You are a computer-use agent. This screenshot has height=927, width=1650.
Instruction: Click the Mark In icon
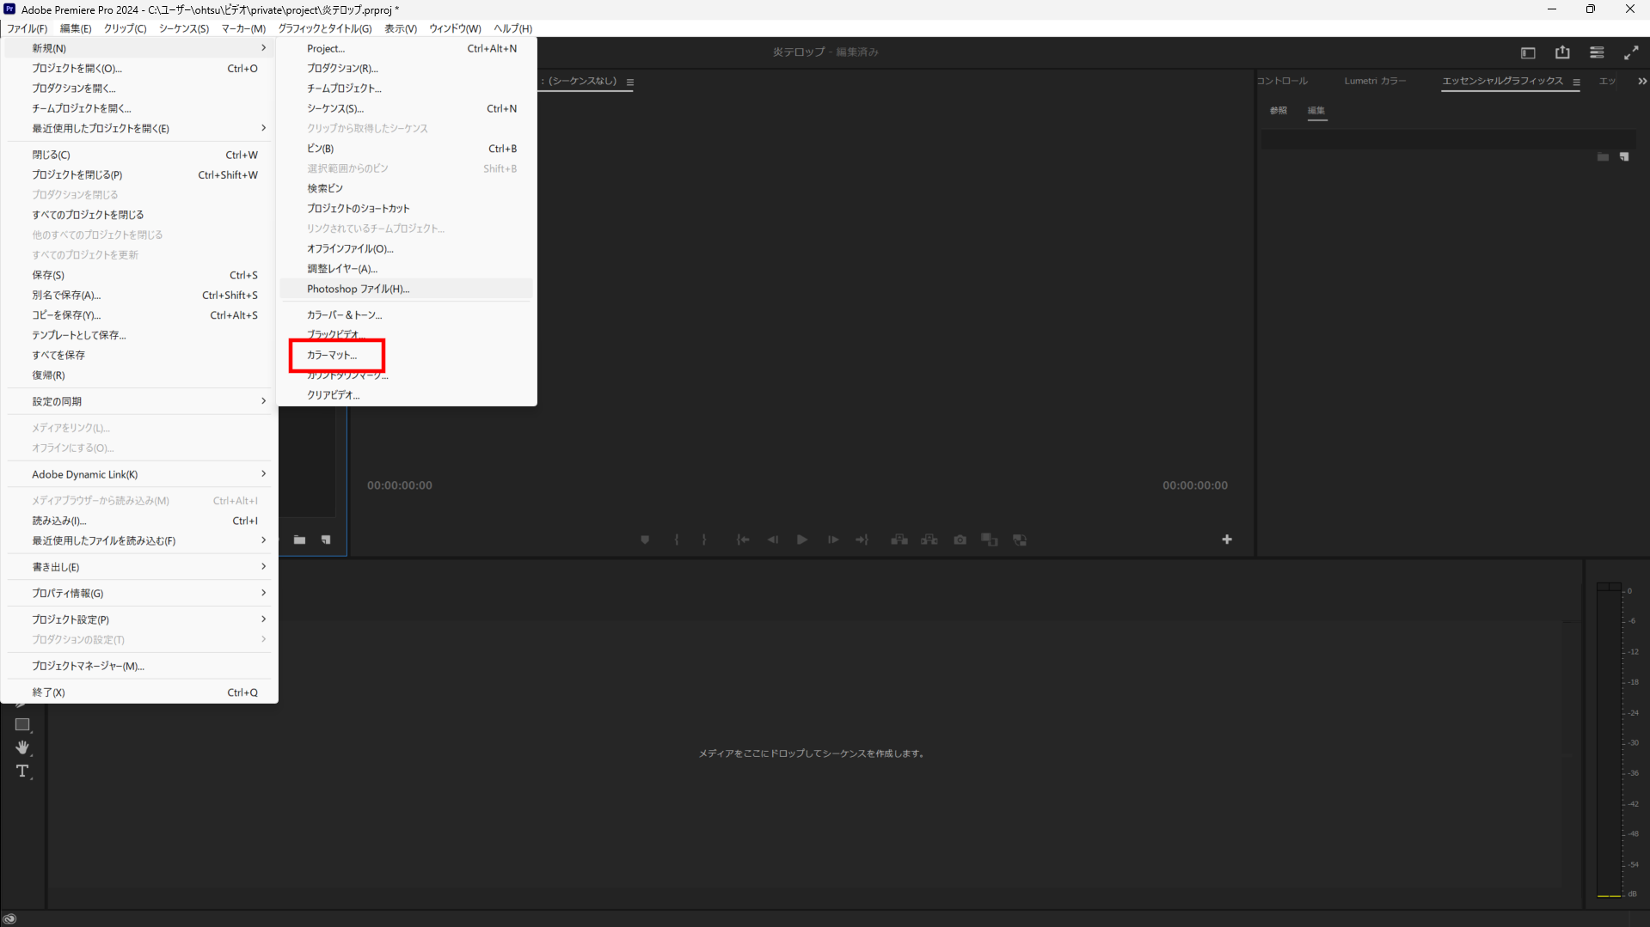point(677,540)
